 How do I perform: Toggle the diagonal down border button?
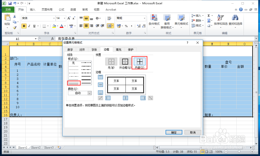(150, 98)
